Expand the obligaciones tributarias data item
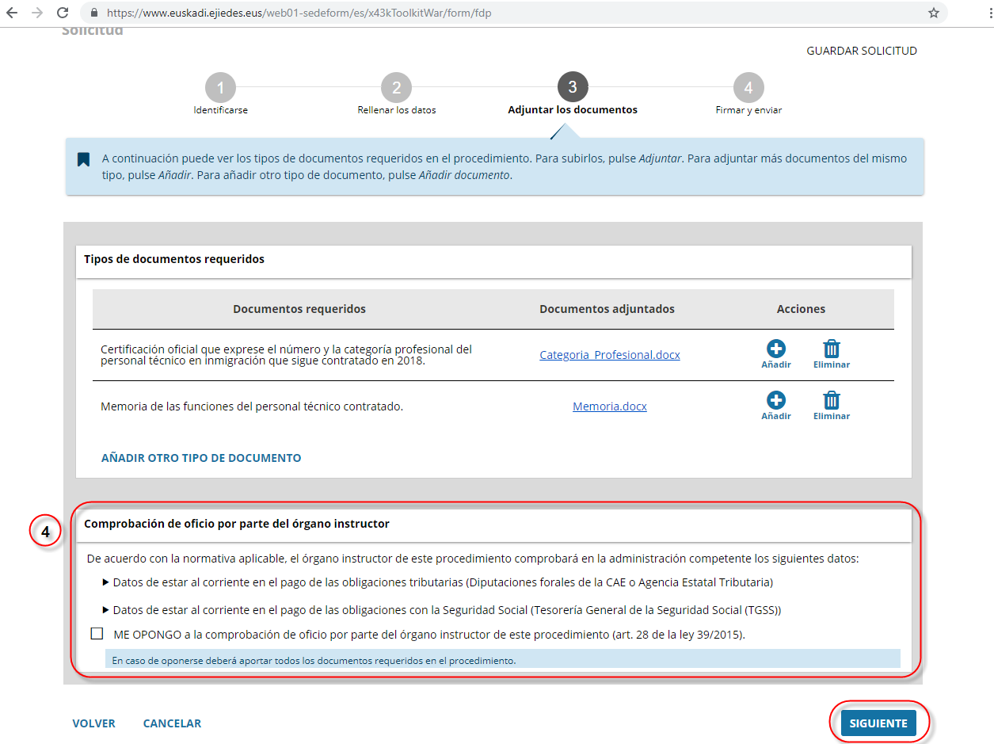Image resolution: width=994 pixels, height=744 pixels. pos(106,582)
